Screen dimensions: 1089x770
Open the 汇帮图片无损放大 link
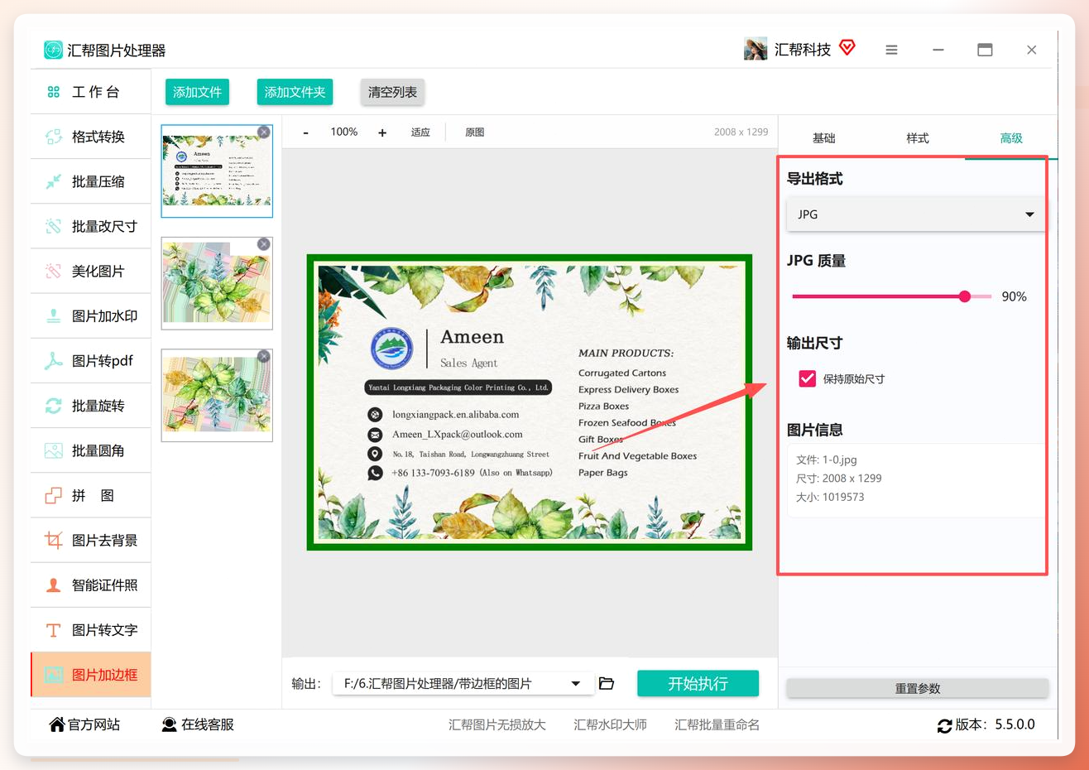pyautogui.click(x=497, y=724)
